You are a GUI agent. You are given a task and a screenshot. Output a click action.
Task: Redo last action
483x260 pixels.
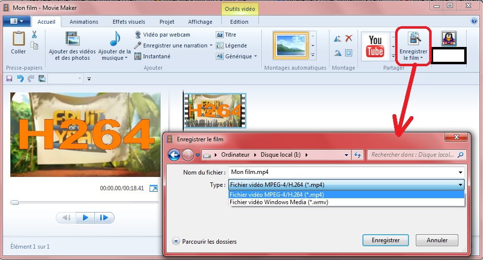click(x=31, y=79)
